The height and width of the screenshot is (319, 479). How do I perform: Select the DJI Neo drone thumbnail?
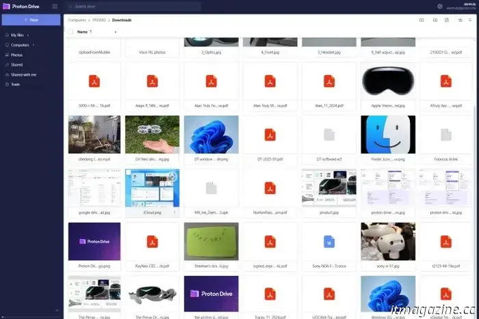pos(152,135)
